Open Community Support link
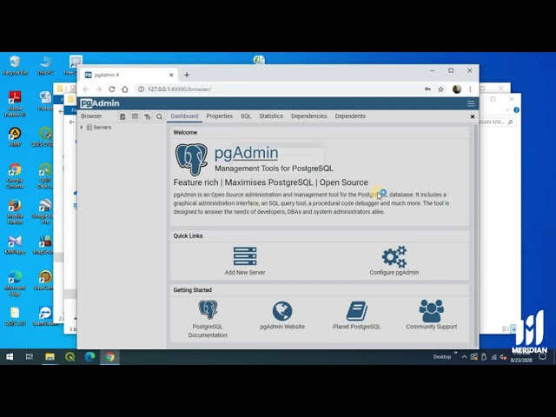This screenshot has height=417, width=556. click(x=431, y=327)
